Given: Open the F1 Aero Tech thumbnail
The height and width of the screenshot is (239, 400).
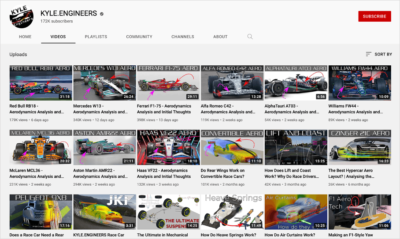Looking at the screenshot, I should pos(360,212).
